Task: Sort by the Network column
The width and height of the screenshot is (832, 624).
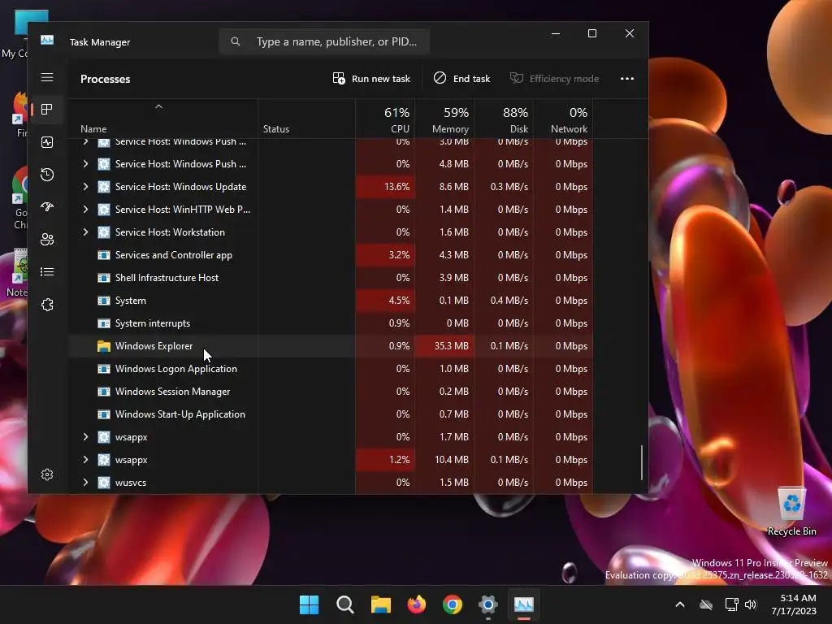Action: click(564, 120)
